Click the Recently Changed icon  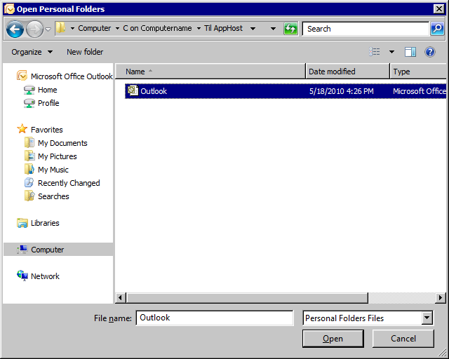pyautogui.click(x=29, y=182)
